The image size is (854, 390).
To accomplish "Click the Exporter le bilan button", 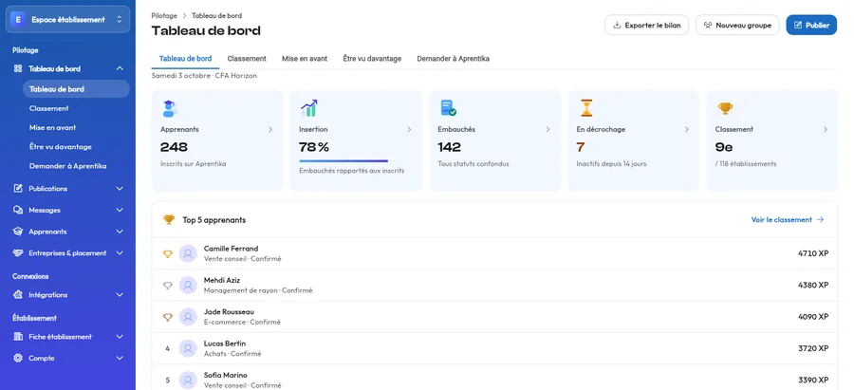I will pos(646,25).
